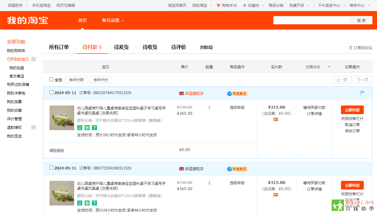The height and width of the screenshot is (215, 377).
Task: Open the 账号设置 dropdown menu
Action: tap(113, 20)
